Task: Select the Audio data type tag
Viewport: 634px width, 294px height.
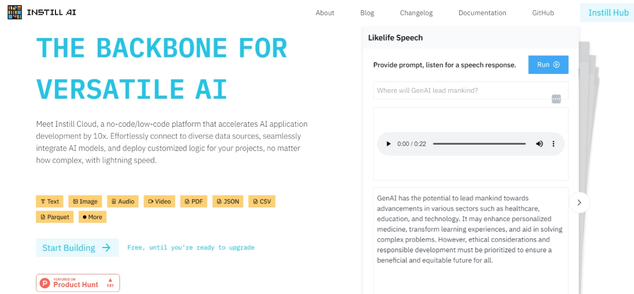Action: tap(123, 201)
